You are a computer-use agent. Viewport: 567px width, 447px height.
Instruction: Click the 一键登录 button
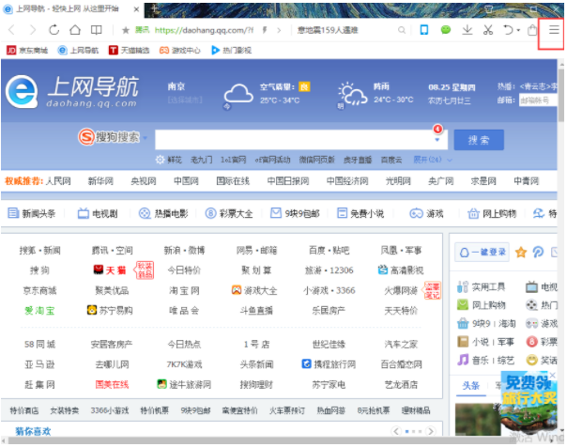(483, 252)
